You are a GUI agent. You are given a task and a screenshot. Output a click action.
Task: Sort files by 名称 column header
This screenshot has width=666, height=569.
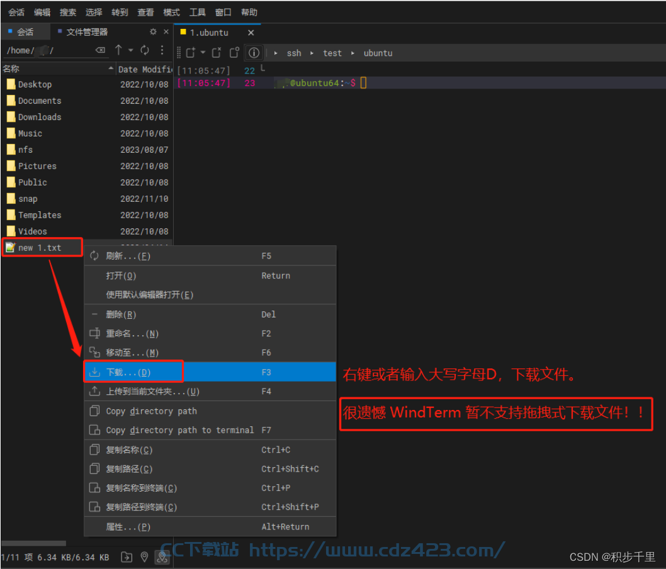click(x=58, y=69)
